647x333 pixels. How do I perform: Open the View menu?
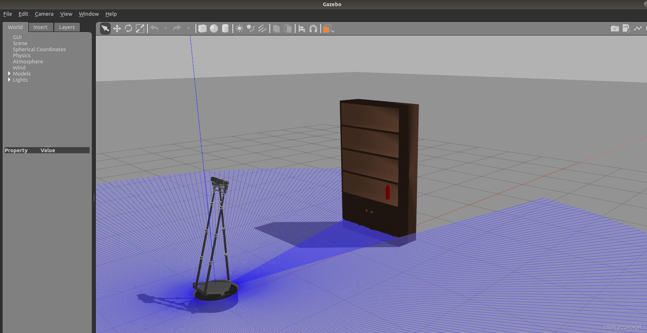pos(66,14)
